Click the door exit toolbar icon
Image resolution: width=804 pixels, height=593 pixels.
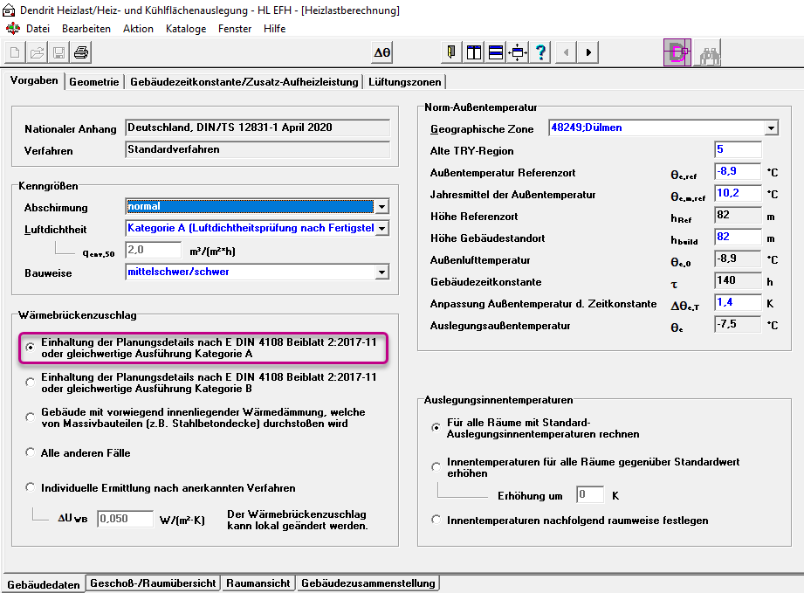pyautogui.click(x=451, y=52)
